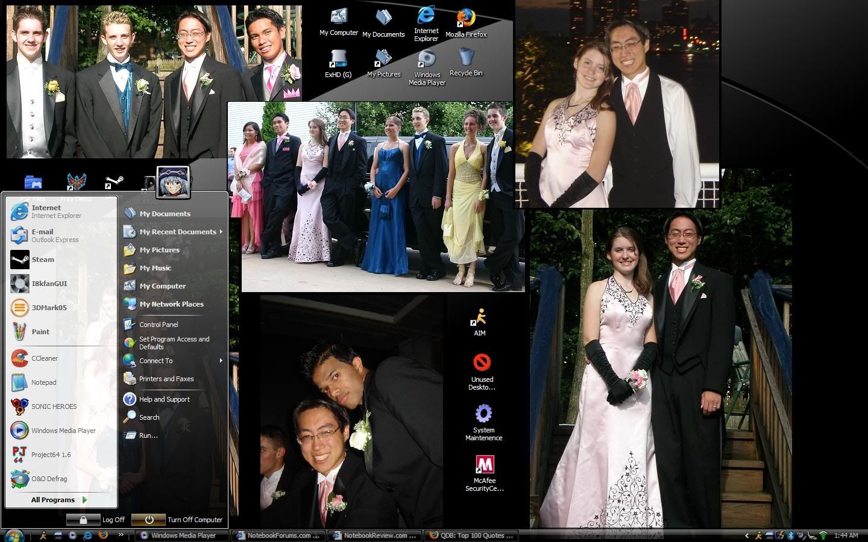Launch AIM desktop shortcut
This screenshot has width=868, height=542.
480,322
